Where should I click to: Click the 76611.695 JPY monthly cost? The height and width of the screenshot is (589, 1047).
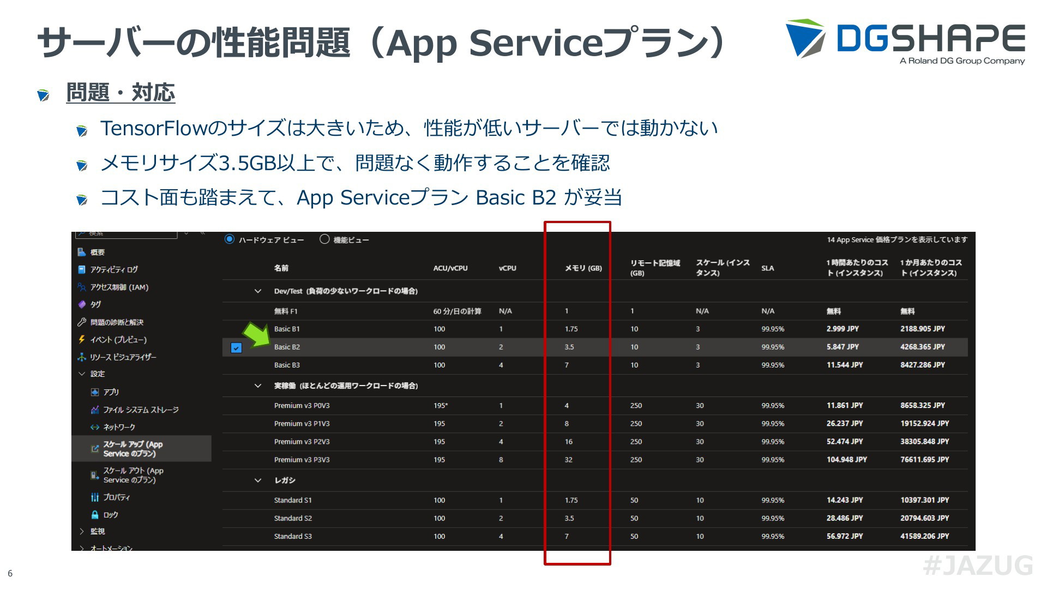pyautogui.click(x=925, y=459)
